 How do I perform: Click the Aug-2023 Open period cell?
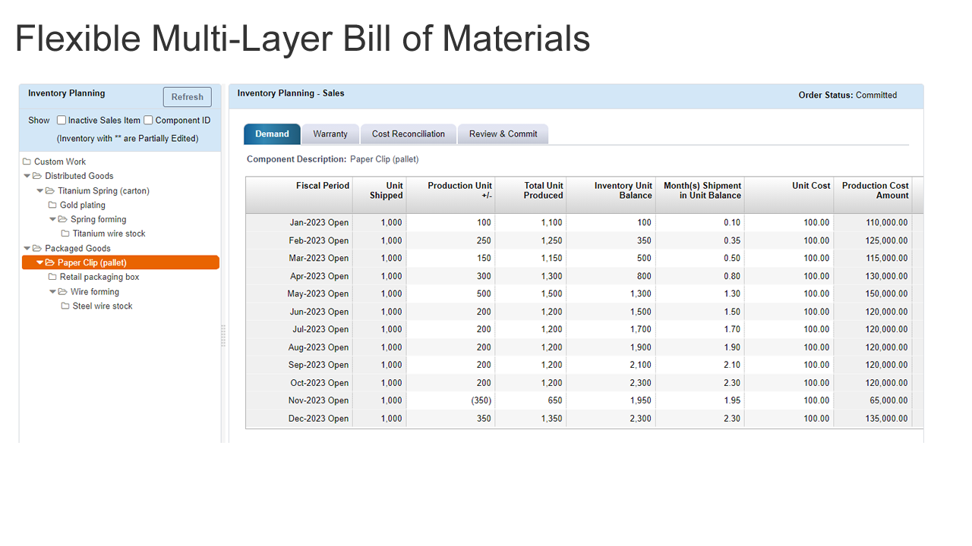pos(299,347)
